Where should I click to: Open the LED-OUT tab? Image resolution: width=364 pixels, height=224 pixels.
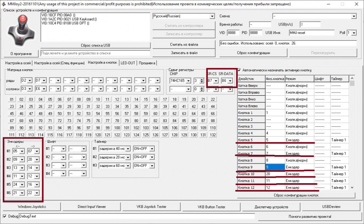point(128,63)
